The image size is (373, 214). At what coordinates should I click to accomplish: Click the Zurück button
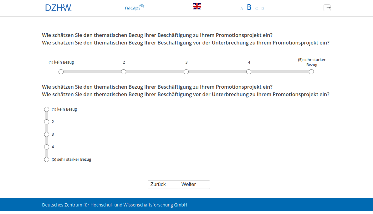[x=163, y=185]
